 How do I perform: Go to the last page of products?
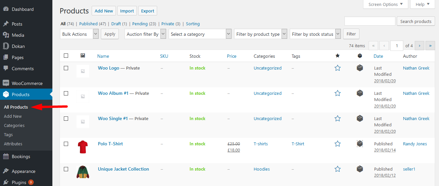click(x=430, y=46)
